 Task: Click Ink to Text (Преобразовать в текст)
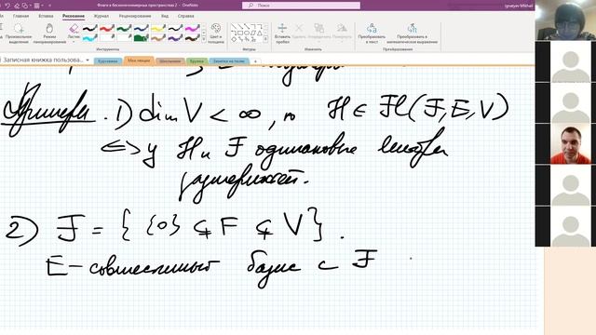(x=372, y=33)
